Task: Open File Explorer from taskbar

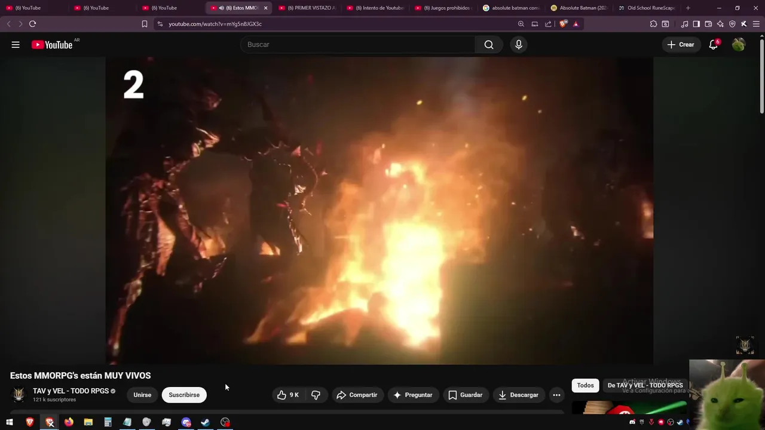Action: click(x=88, y=422)
